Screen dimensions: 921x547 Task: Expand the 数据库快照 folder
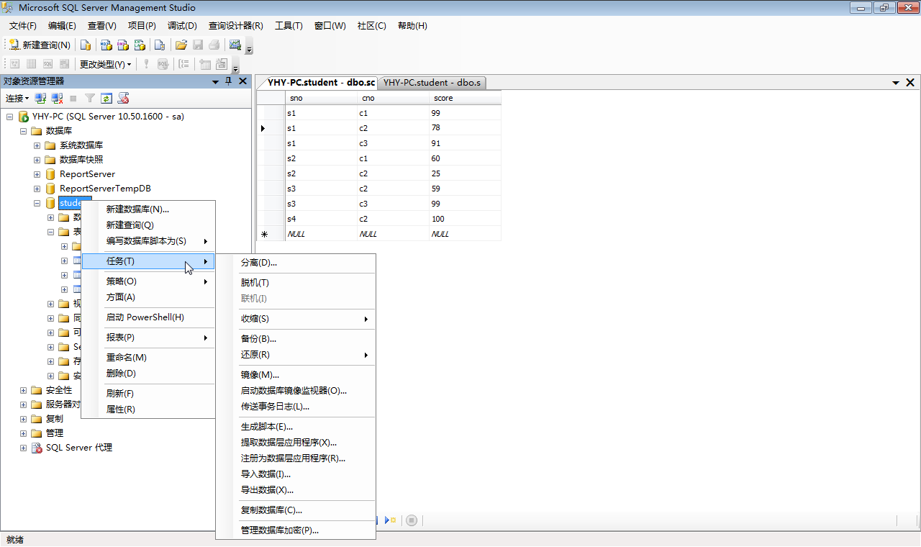37,160
